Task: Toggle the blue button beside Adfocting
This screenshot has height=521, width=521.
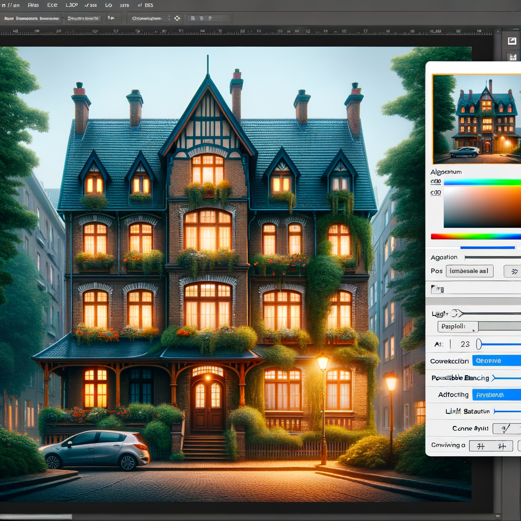Action: pyautogui.click(x=496, y=394)
